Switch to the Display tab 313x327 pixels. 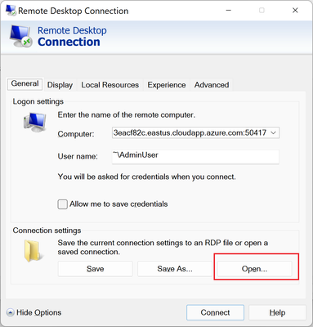point(60,85)
